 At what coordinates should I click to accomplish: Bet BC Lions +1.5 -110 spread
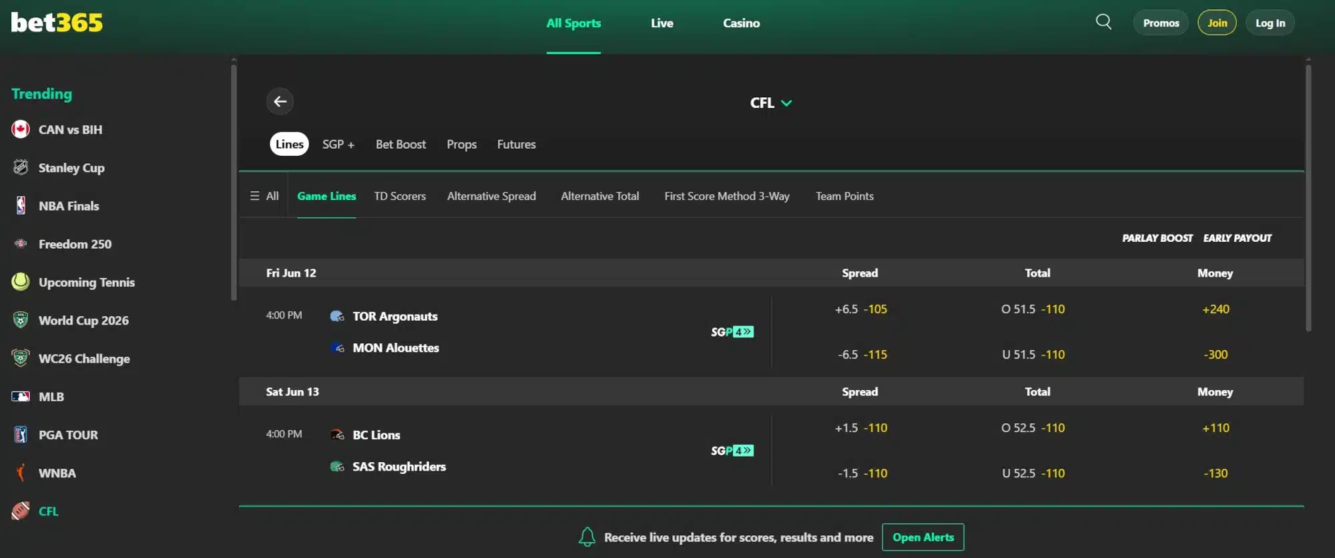tap(860, 428)
